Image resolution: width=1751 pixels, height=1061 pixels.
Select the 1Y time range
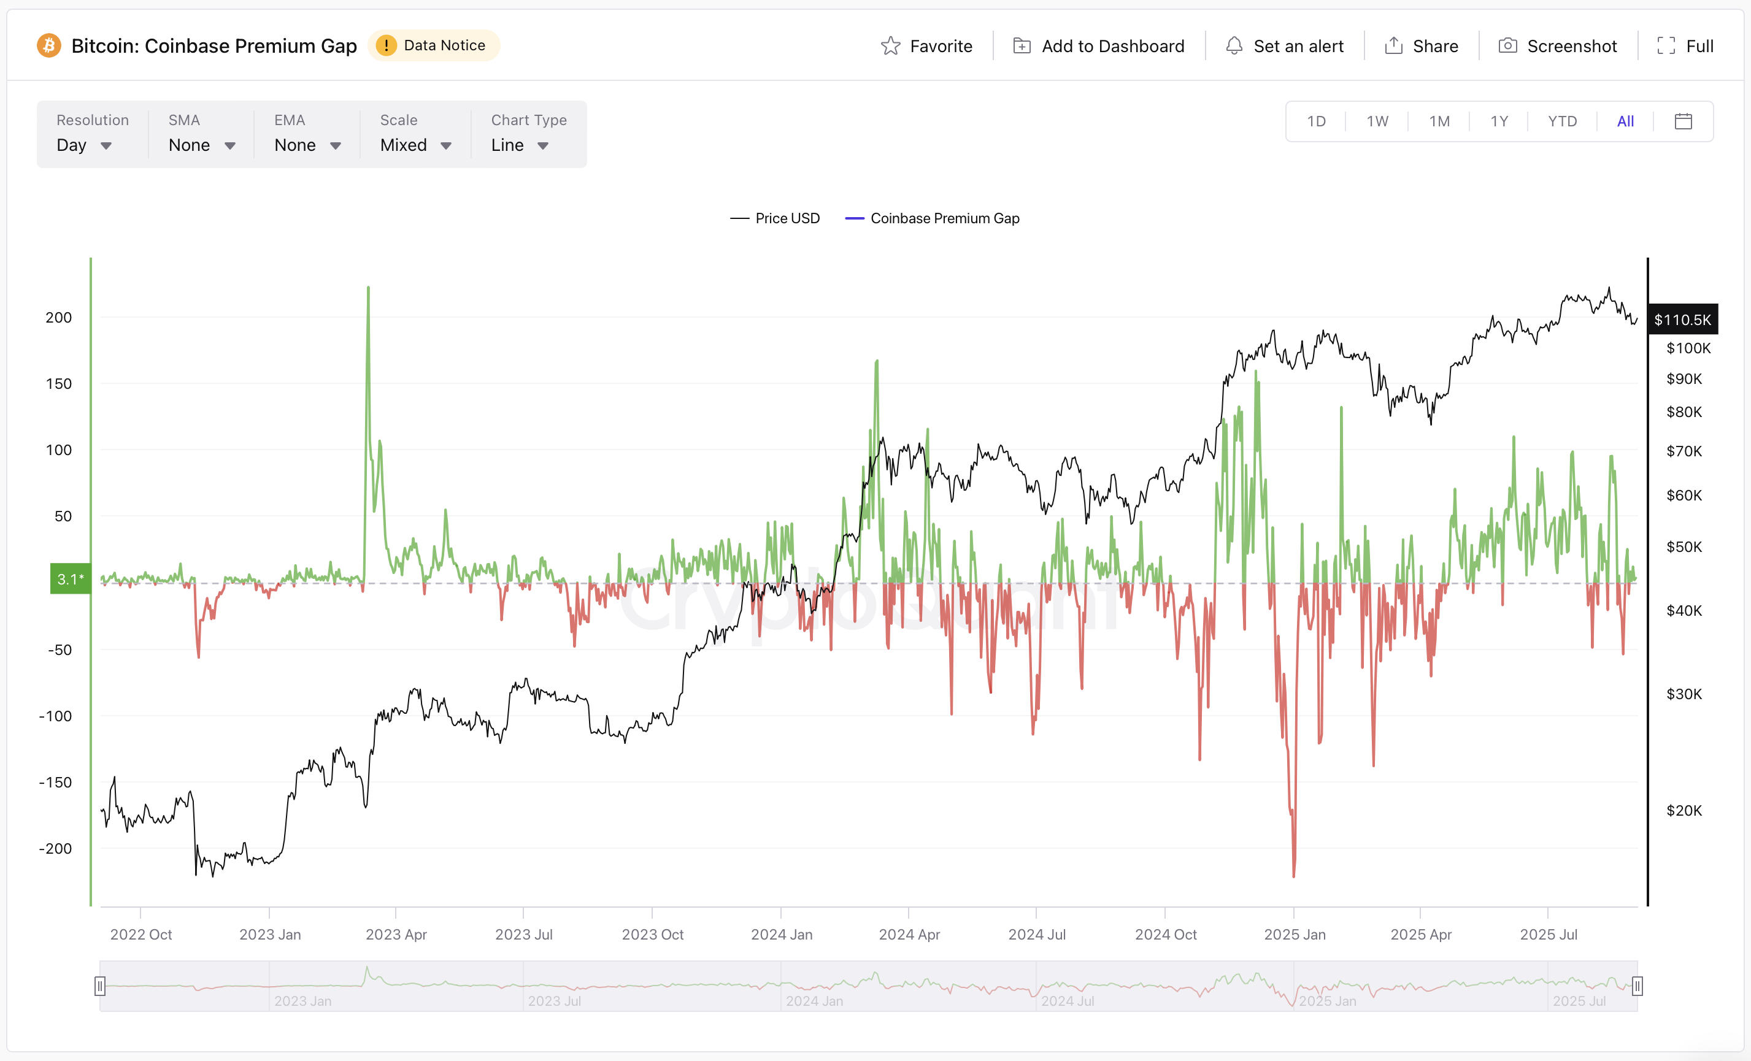pos(1499,121)
